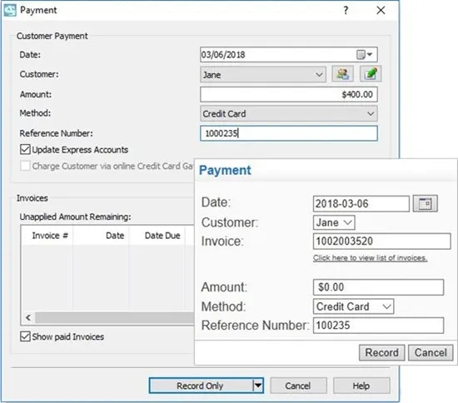Expand the small Jane customer dropdown in overlay
Screen dimensions: 458x403
[334, 223]
